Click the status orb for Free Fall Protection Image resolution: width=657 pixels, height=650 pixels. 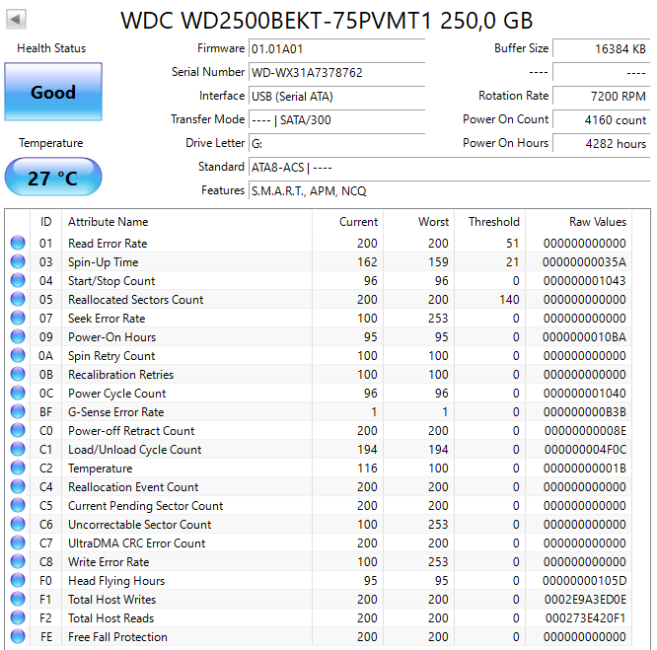[x=18, y=636]
